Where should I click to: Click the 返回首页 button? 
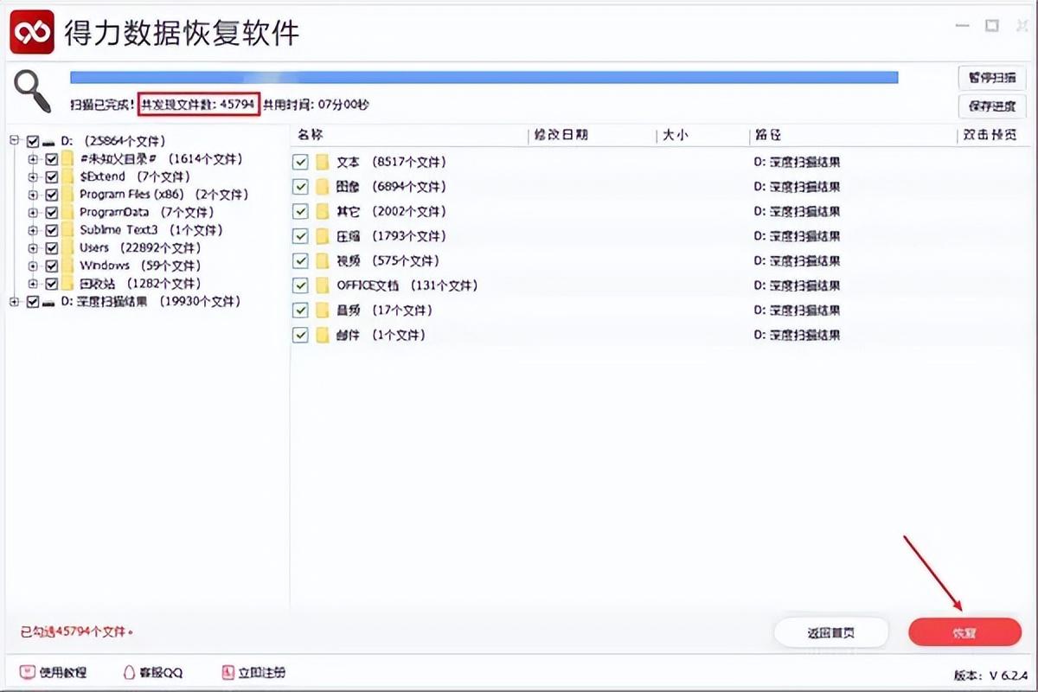831,632
